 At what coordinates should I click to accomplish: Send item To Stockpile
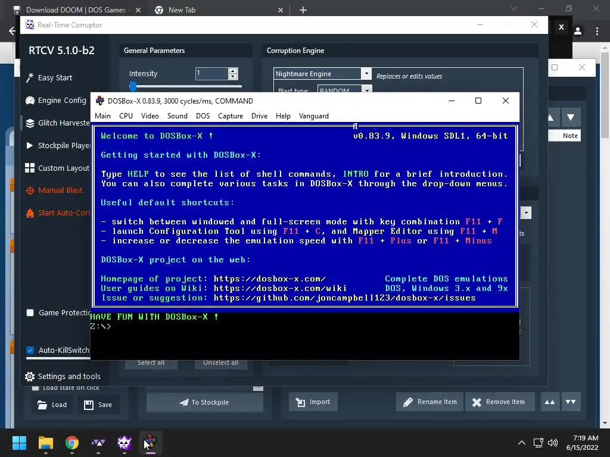[x=205, y=402]
